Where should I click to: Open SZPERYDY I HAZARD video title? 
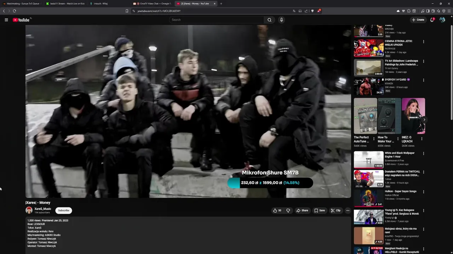point(397,80)
